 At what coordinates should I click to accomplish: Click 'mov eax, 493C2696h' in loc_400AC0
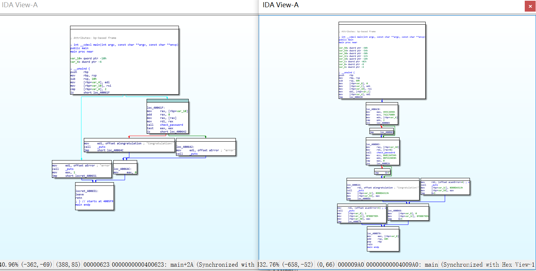coord(381,112)
